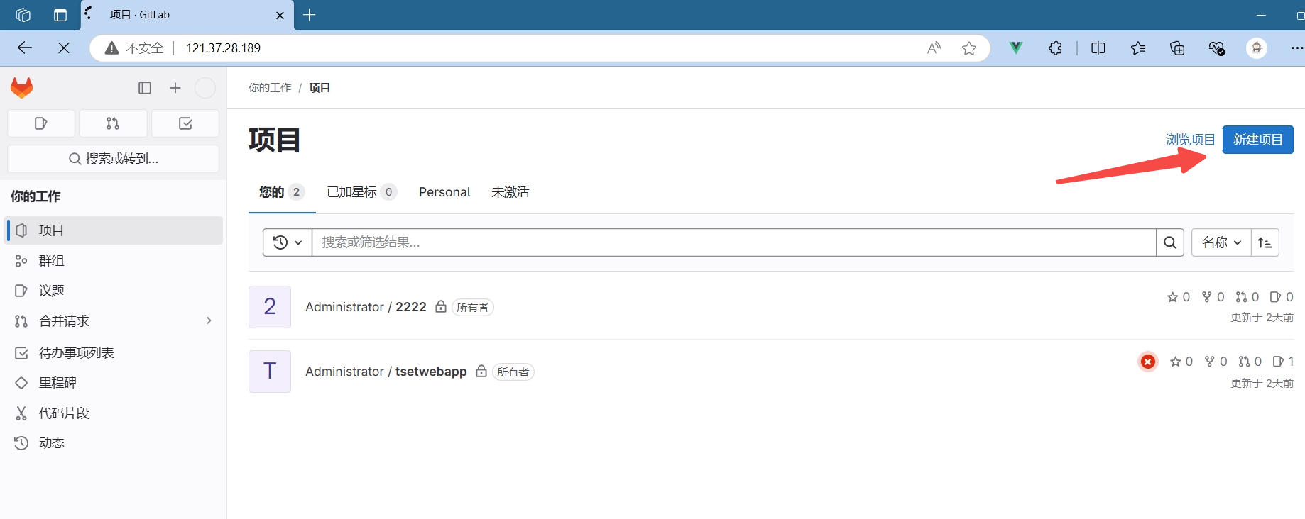
Task: Go back in the browser
Action: (25, 48)
